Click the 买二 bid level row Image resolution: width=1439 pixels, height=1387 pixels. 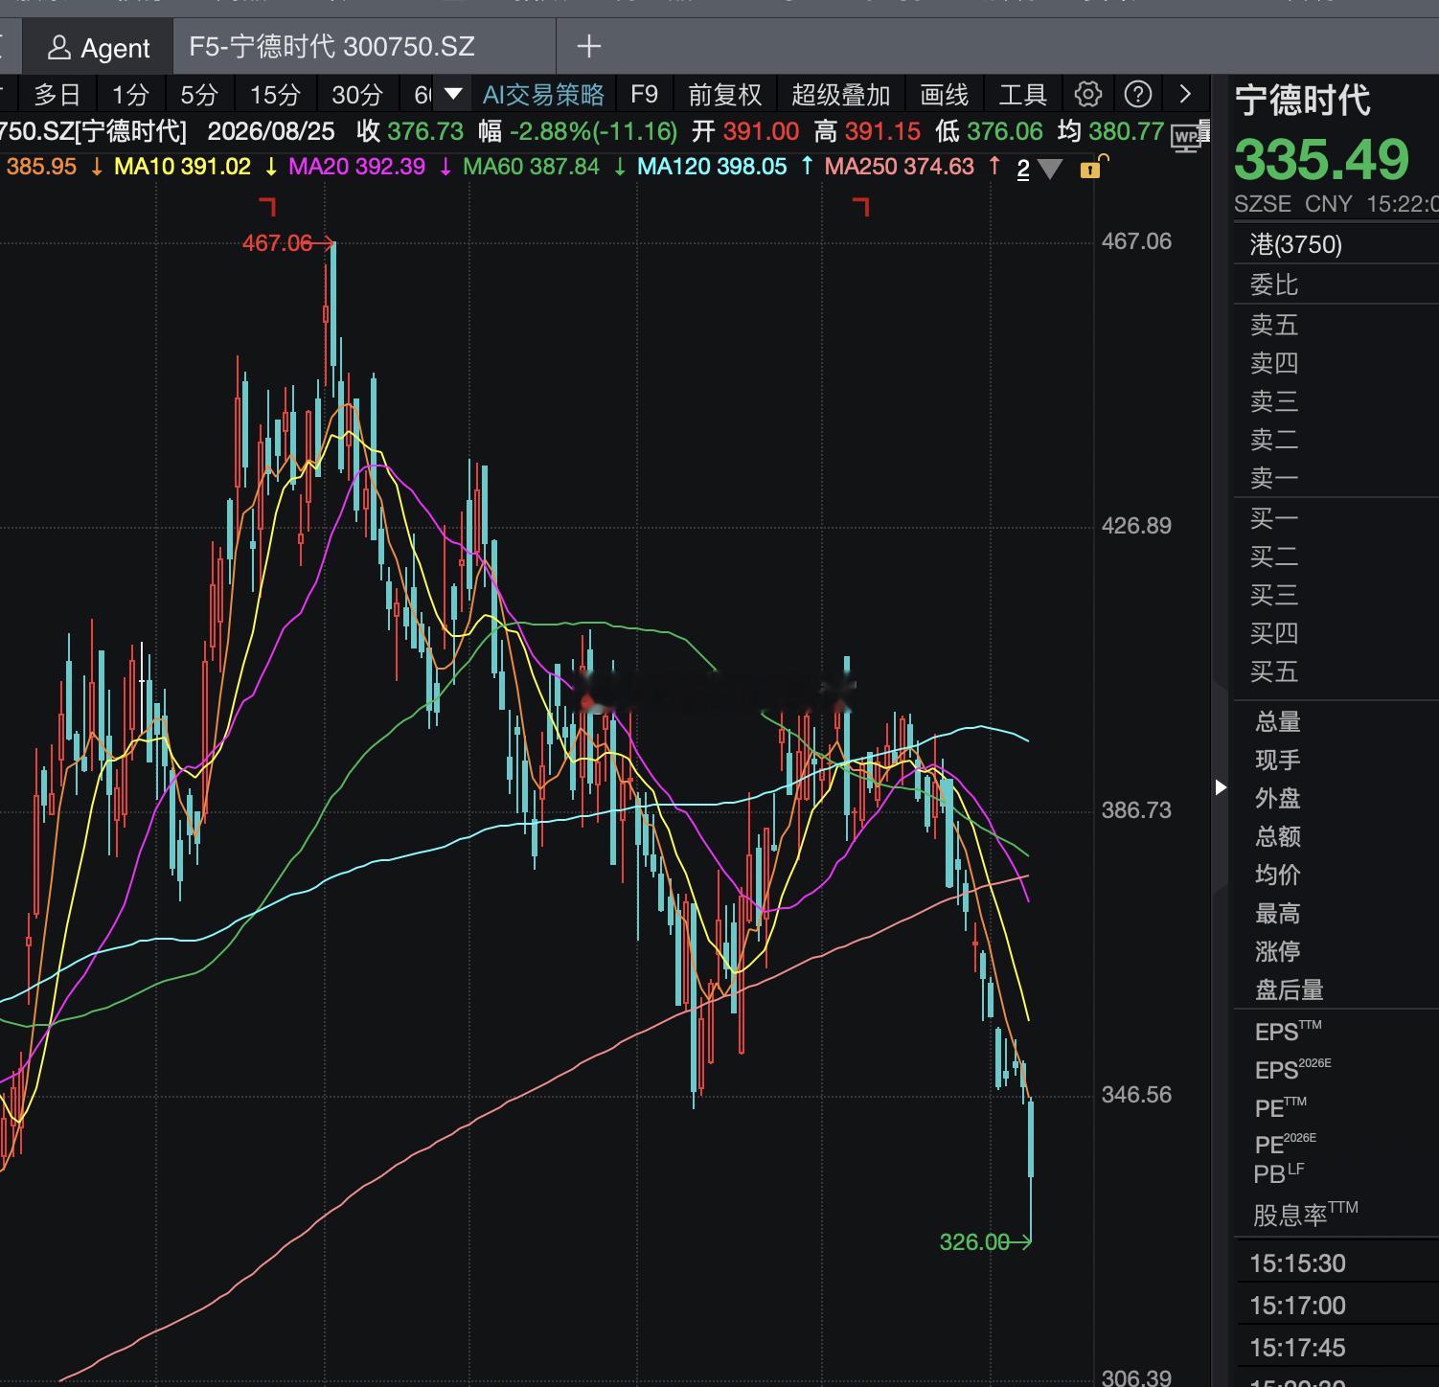pyautogui.click(x=1336, y=557)
